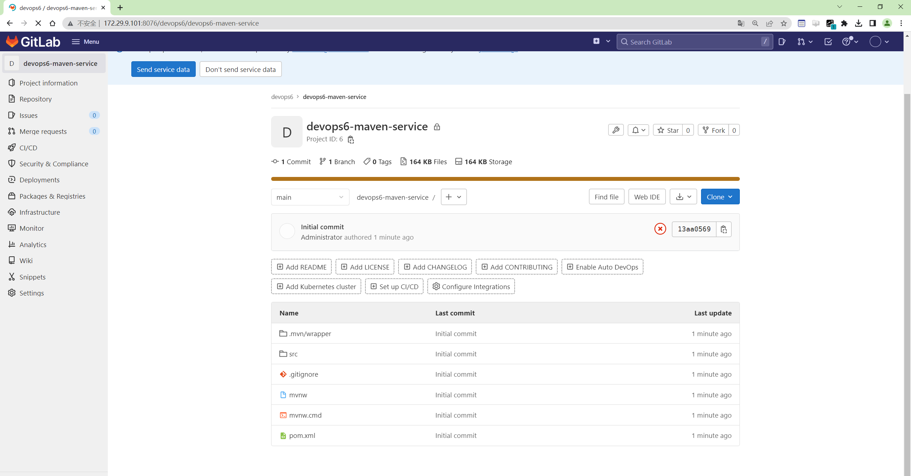The image size is (911, 476).
Task: Open the user avatar dropdown
Action: 879,42
